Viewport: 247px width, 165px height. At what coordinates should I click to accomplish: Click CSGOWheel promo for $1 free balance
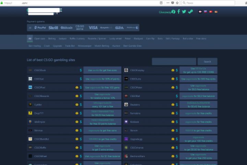[102, 156]
